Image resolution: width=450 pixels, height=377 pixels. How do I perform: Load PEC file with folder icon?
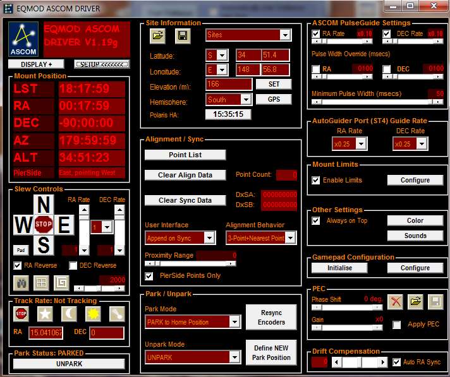click(x=415, y=302)
